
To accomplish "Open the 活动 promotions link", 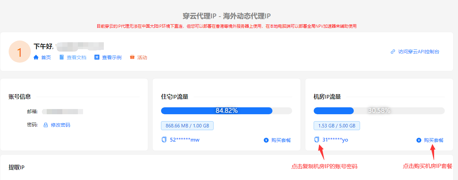I will (142, 57).
